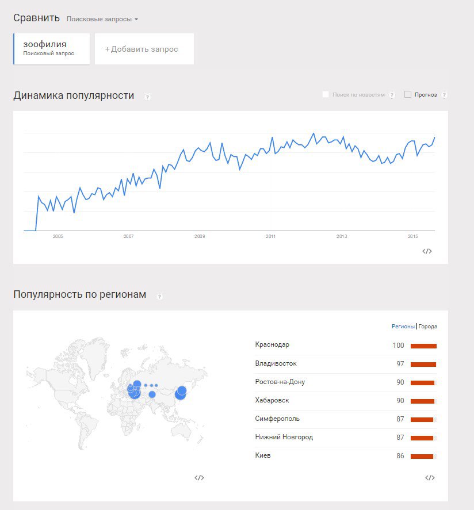Viewport: 474px width, 510px height.
Task: Click embed code icon below the trend chart
Action: (x=427, y=251)
